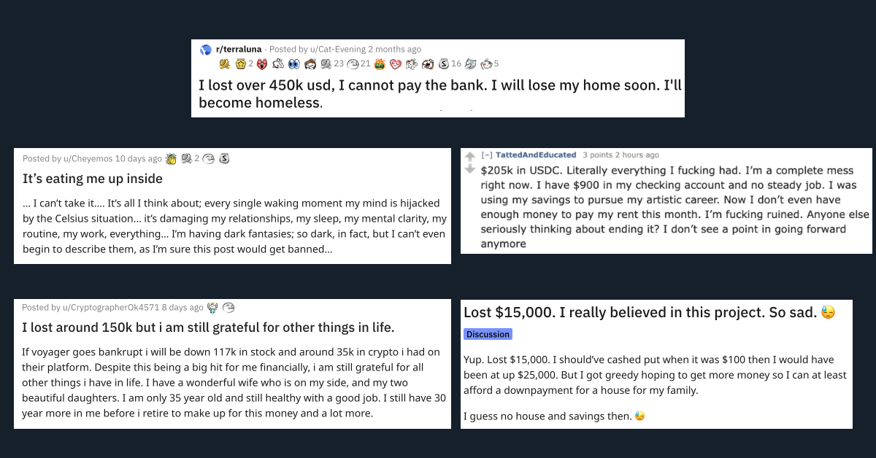Click the Snoo award with count 5
Viewport: 876px width, 458px height.
pos(486,64)
